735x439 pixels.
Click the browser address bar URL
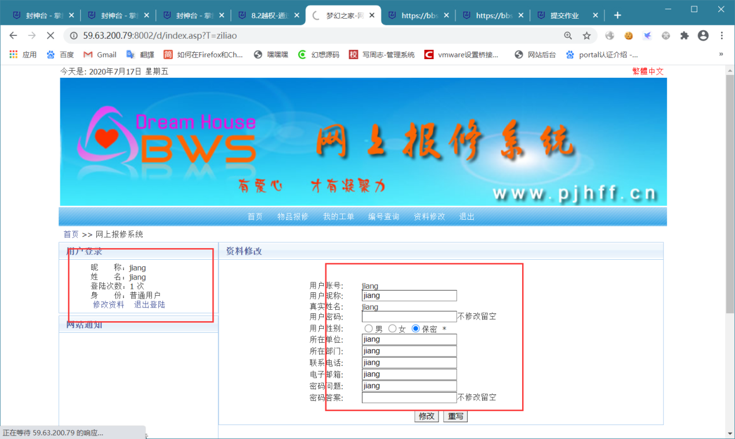[x=160, y=35]
